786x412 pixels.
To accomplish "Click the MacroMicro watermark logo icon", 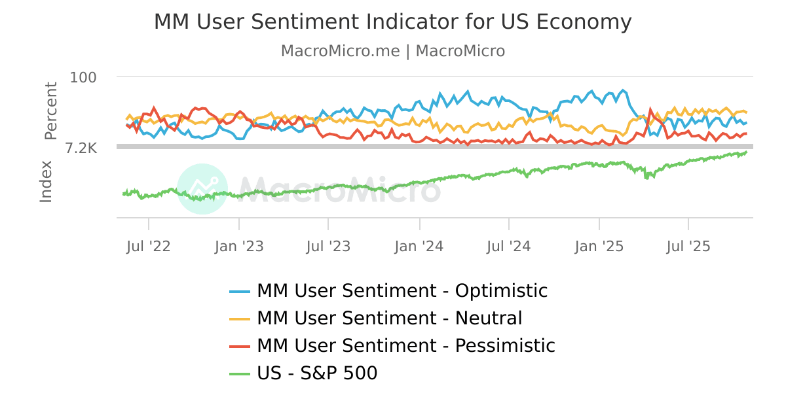I will (202, 188).
